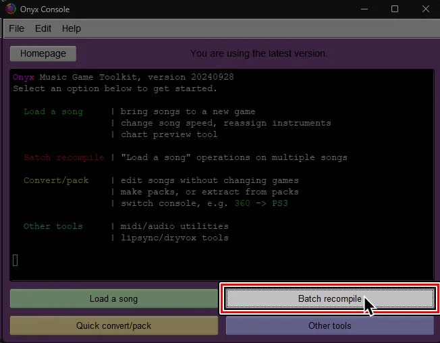Click 'bring songs to a new game' line
The height and width of the screenshot is (343, 440).
(188, 111)
